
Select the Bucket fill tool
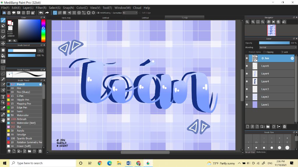tap(3, 56)
